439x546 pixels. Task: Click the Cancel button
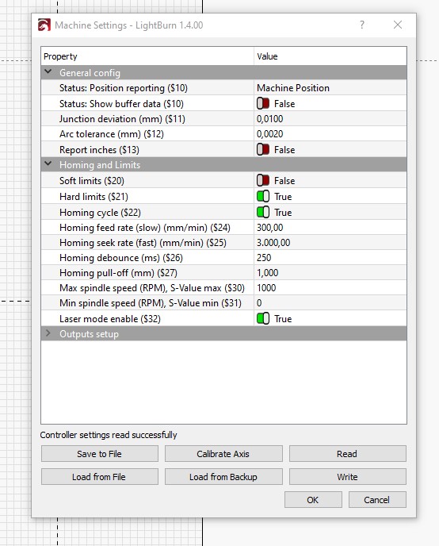click(x=377, y=500)
